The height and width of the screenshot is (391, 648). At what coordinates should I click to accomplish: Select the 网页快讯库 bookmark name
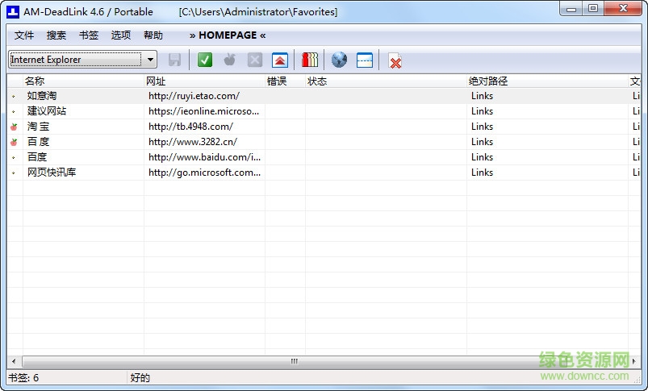click(52, 173)
